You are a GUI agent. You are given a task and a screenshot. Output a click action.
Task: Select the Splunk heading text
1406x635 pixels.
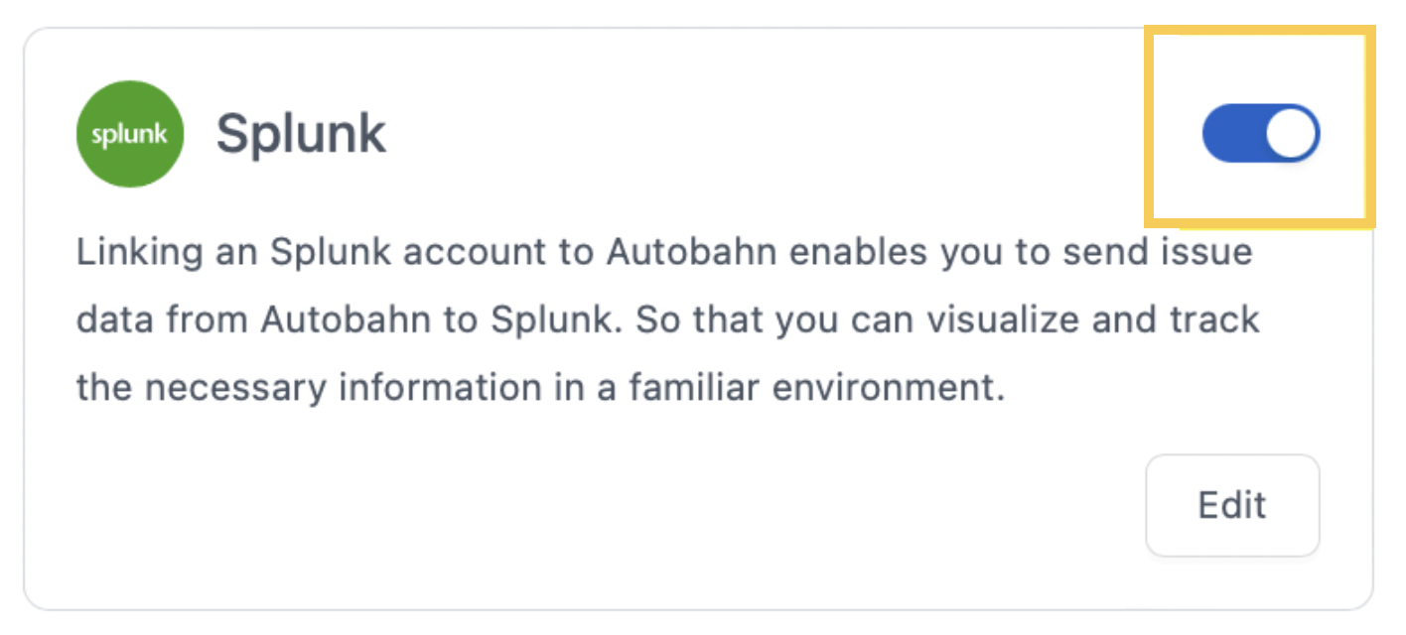click(x=301, y=133)
